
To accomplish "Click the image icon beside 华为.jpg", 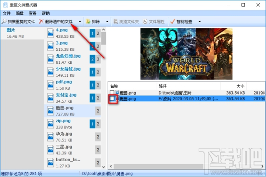I will click(x=51, y=137).
